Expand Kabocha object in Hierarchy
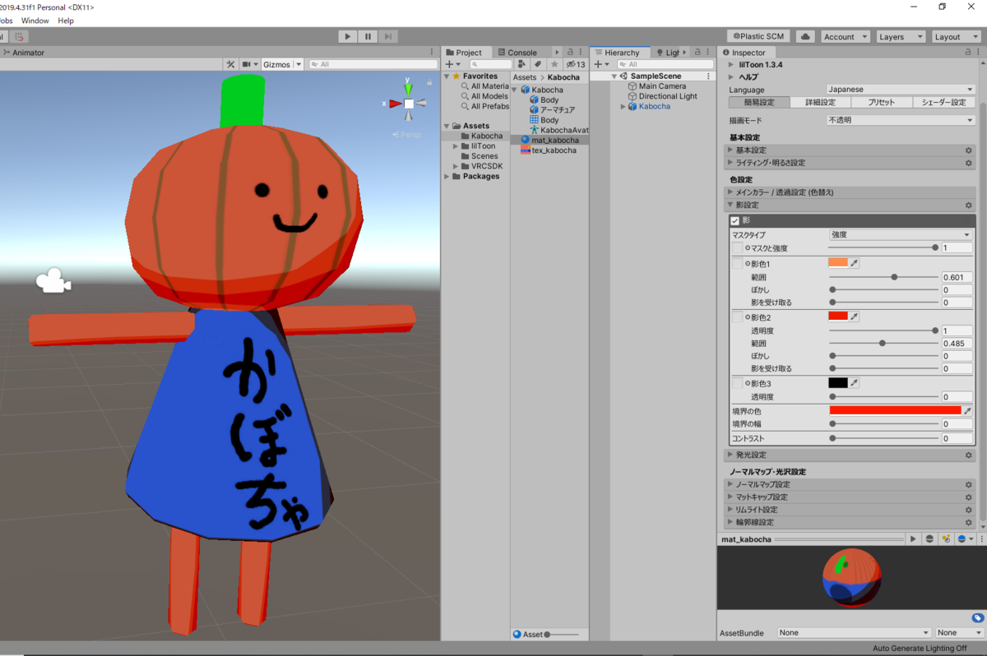The width and height of the screenshot is (987, 656). (623, 107)
